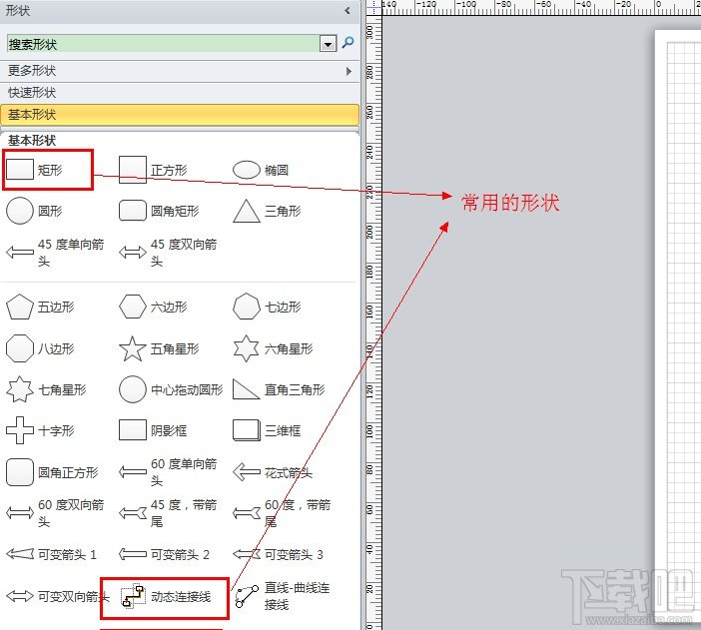Select the 六边形 hexagon shape icon
Viewport: 701px width, 630px height.
133,307
